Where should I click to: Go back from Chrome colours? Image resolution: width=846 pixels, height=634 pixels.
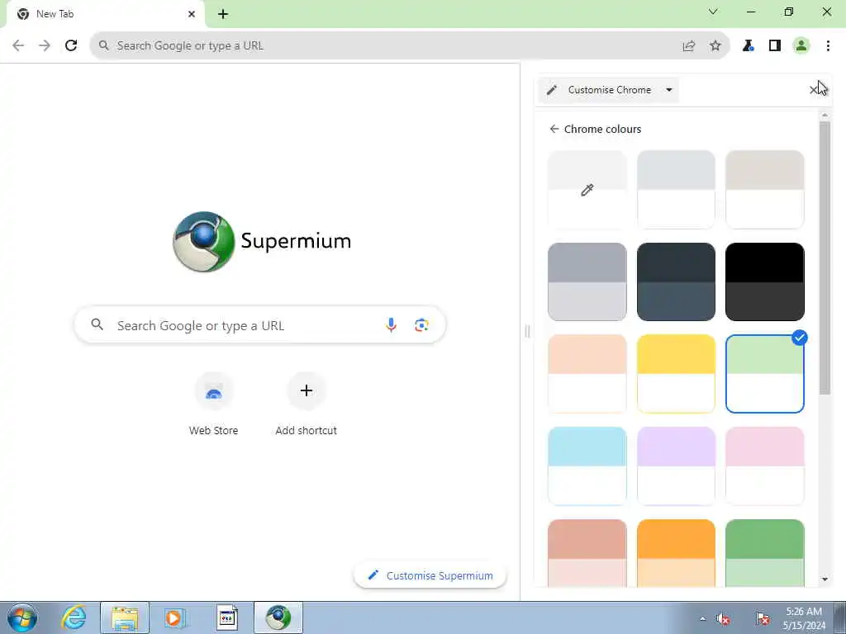pyautogui.click(x=554, y=129)
